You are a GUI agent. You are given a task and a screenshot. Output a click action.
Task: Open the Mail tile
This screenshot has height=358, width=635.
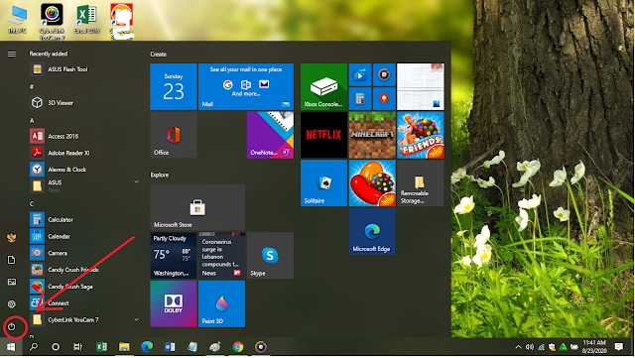[246, 86]
